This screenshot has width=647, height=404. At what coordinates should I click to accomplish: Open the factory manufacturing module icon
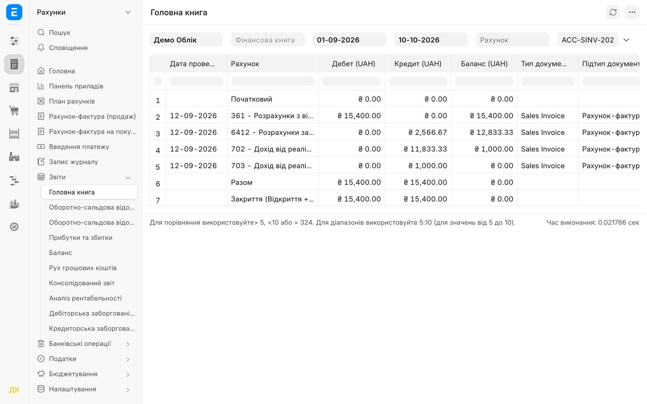(14, 157)
